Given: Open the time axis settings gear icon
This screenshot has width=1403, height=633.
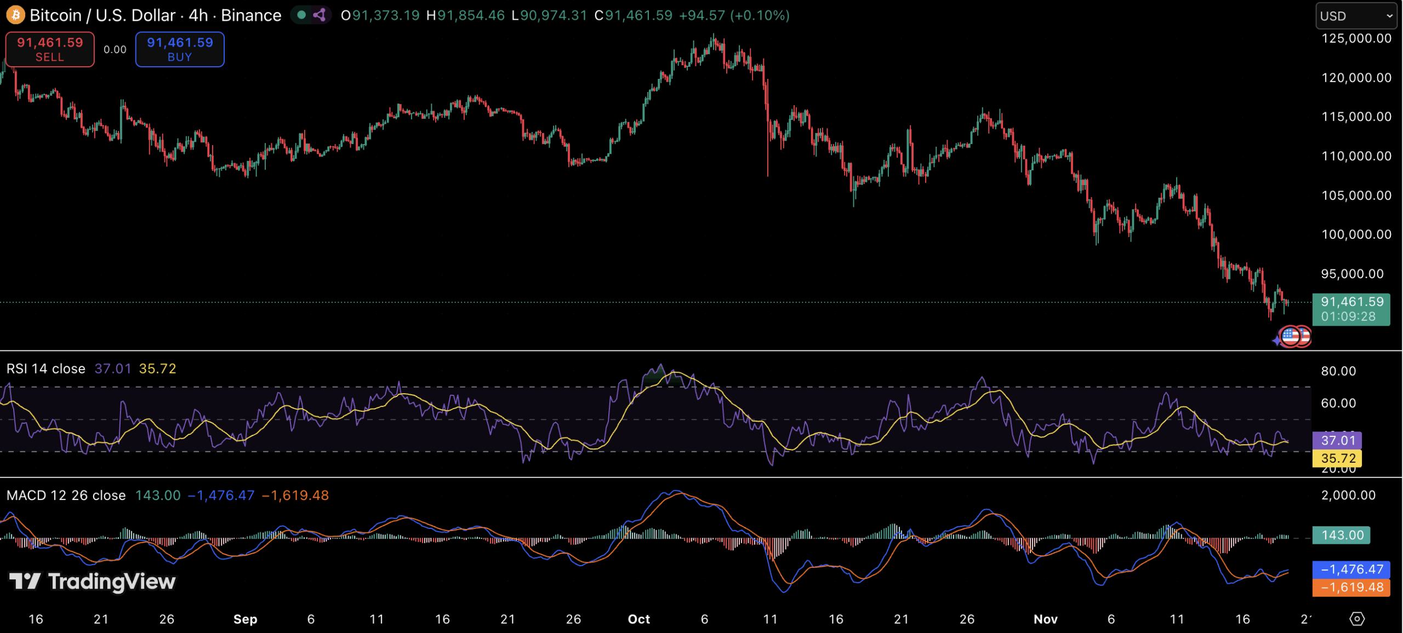Looking at the screenshot, I should pyautogui.click(x=1357, y=619).
